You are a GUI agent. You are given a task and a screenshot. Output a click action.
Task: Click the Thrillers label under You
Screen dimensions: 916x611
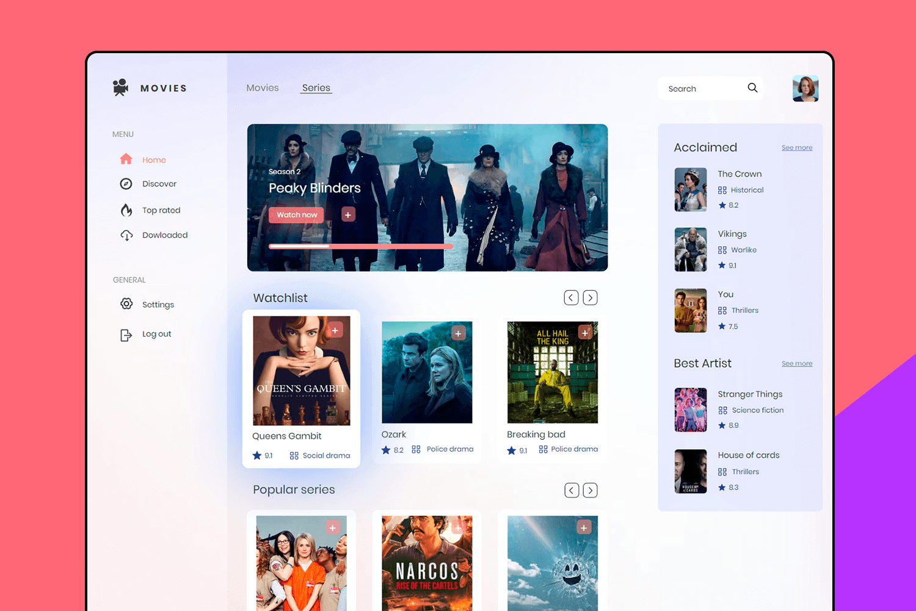click(x=745, y=310)
